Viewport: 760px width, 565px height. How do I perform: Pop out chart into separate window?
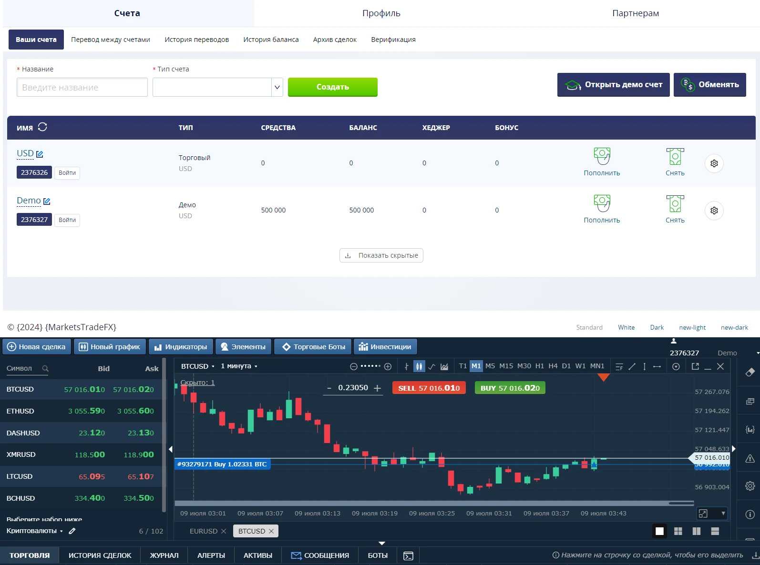click(x=695, y=366)
